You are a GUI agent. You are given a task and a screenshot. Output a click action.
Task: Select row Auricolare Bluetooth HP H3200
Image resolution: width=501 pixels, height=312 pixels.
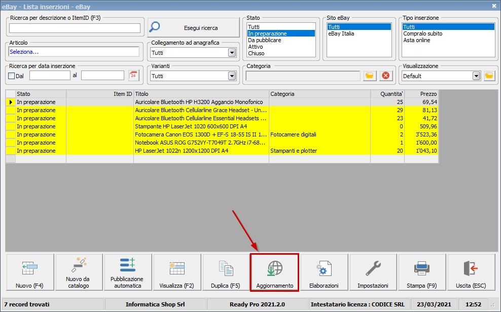222,102
